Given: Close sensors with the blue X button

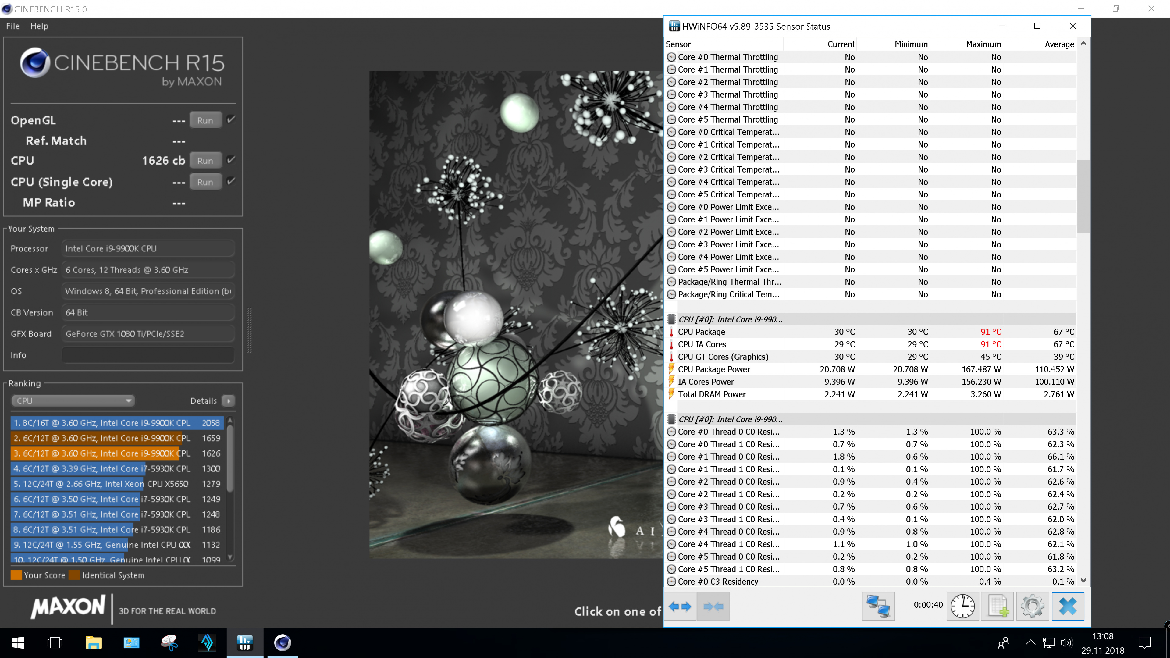Looking at the screenshot, I should coord(1067,606).
